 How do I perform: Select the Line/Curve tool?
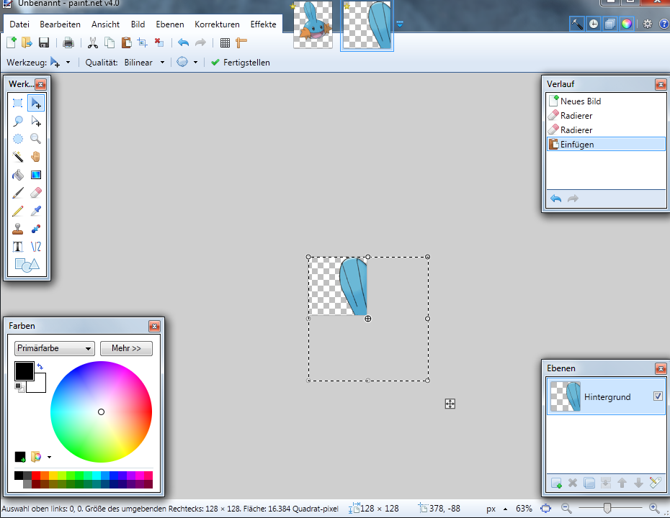[x=36, y=247]
